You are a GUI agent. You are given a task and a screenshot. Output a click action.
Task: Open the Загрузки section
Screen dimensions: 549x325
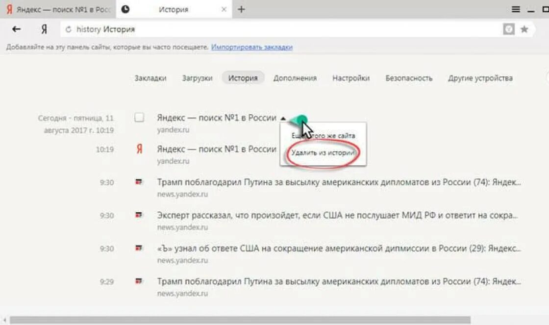click(197, 78)
